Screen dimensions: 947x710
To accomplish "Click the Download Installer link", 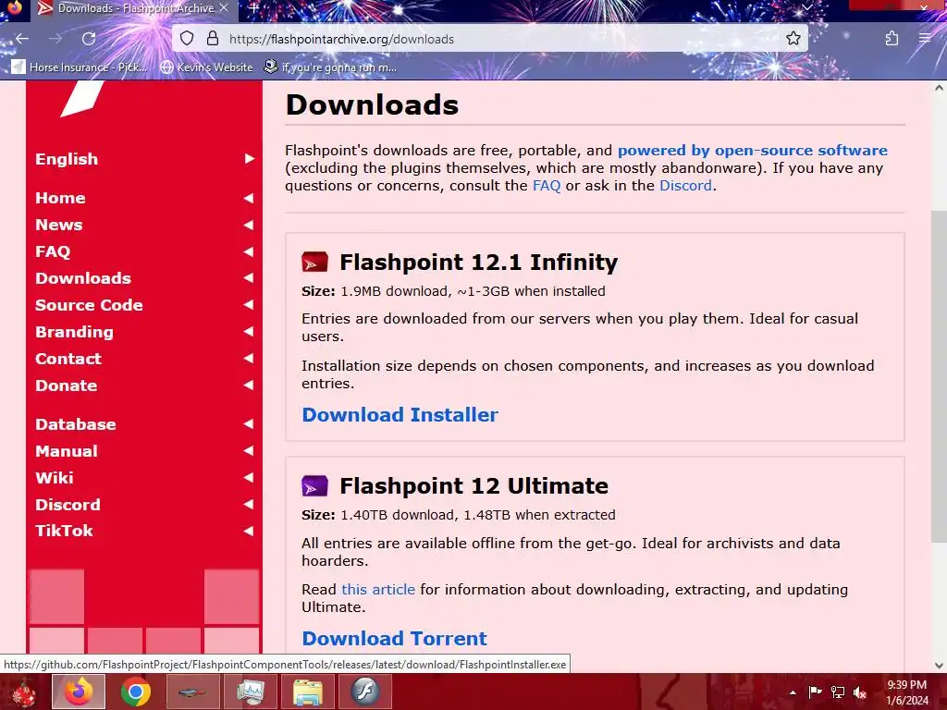I will click(x=400, y=415).
